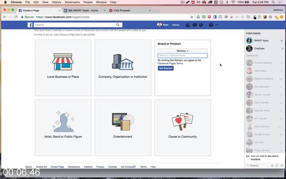Viewport: 286px width, 179px height.
Task: Open the History menu
Action: (x=57, y=2)
